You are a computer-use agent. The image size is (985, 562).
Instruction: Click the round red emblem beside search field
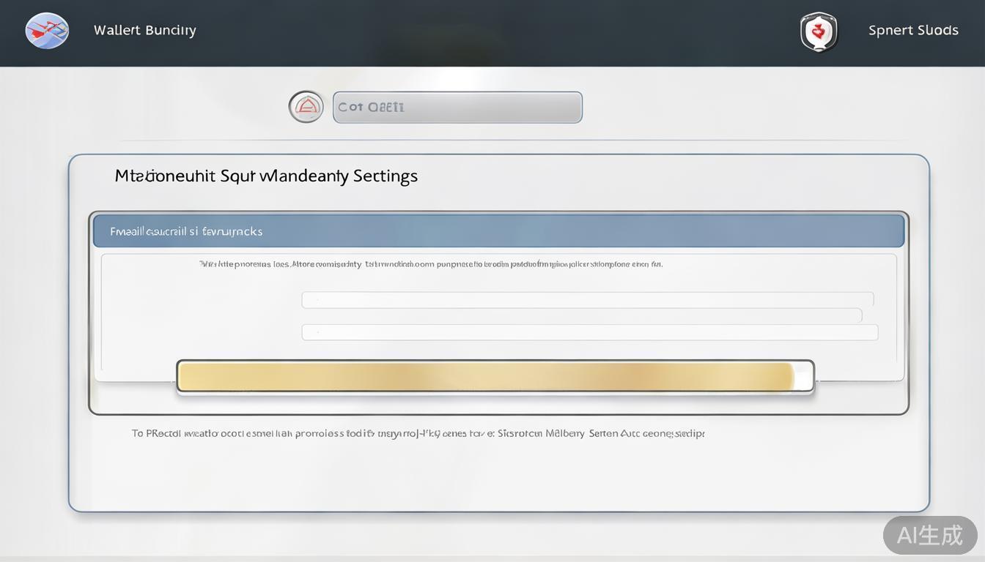[x=306, y=107]
